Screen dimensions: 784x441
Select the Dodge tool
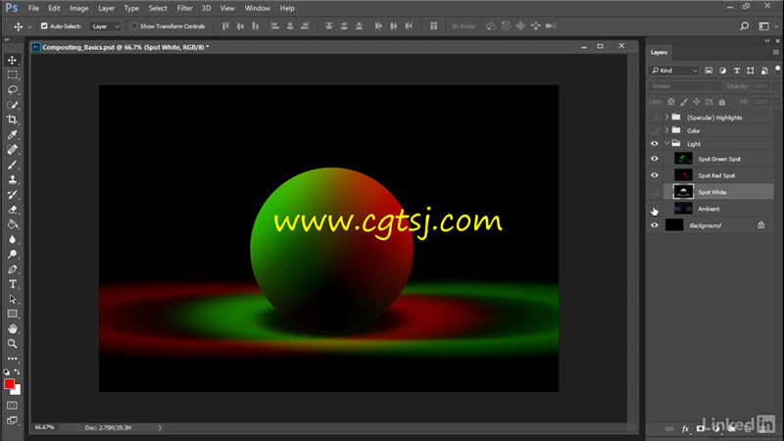click(13, 255)
